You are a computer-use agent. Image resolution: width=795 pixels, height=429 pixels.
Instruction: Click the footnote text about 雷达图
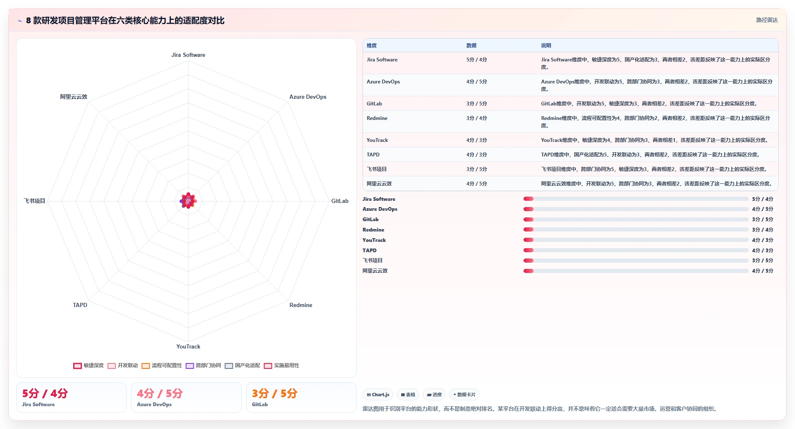click(x=540, y=409)
